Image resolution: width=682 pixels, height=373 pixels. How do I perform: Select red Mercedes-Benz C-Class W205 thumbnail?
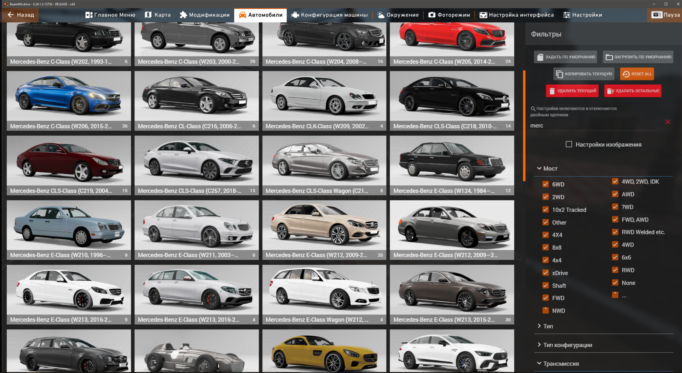click(452, 44)
